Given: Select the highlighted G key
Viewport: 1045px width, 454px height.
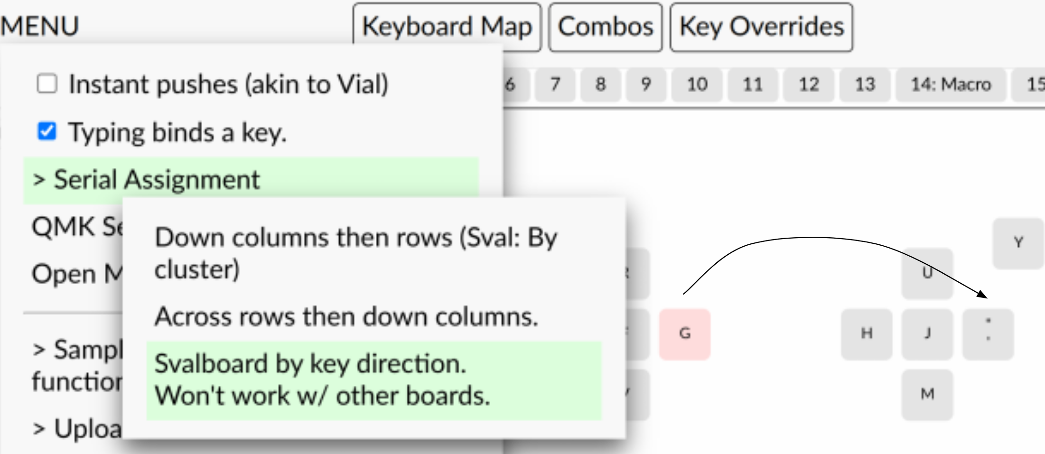Looking at the screenshot, I should (x=685, y=334).
